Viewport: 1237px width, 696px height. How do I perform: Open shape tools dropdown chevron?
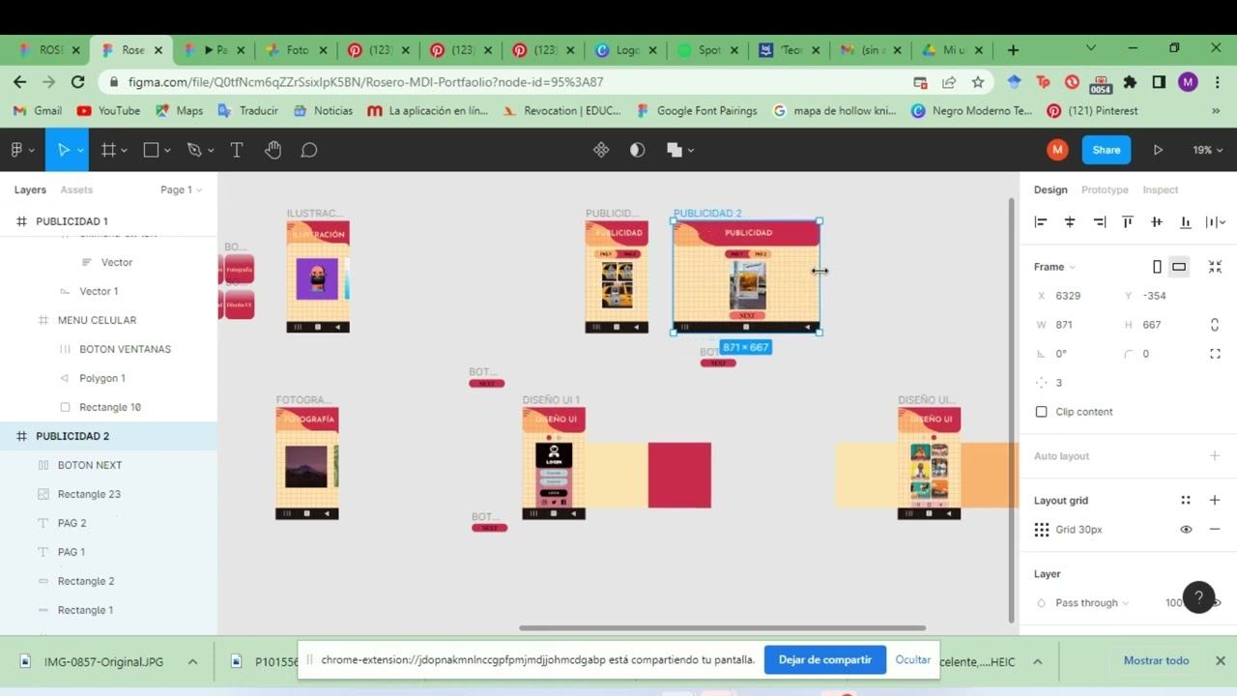pyautogui.click(x=167, y=151)
